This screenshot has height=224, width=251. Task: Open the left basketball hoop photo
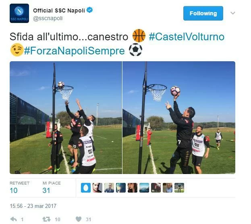click(66, 118)
